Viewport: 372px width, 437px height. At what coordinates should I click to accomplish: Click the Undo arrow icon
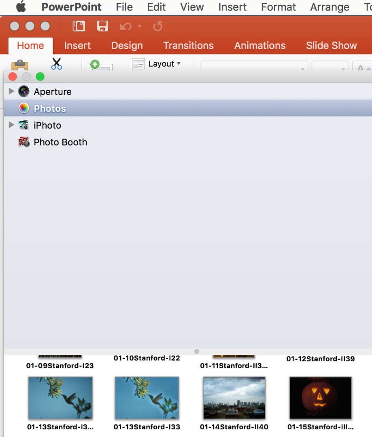coord(125,26)
